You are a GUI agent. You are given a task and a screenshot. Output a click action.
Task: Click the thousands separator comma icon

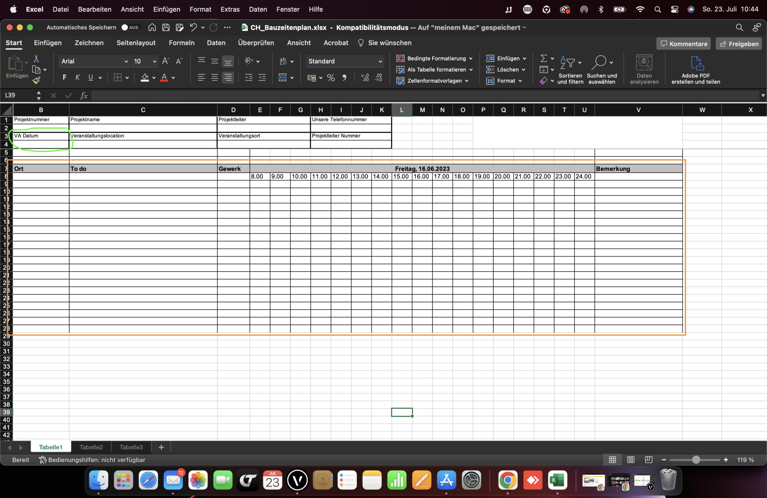344,78
